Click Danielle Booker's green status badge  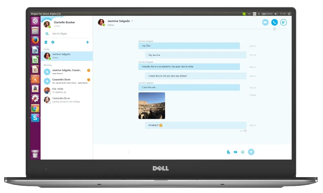[x=49, y=27]
